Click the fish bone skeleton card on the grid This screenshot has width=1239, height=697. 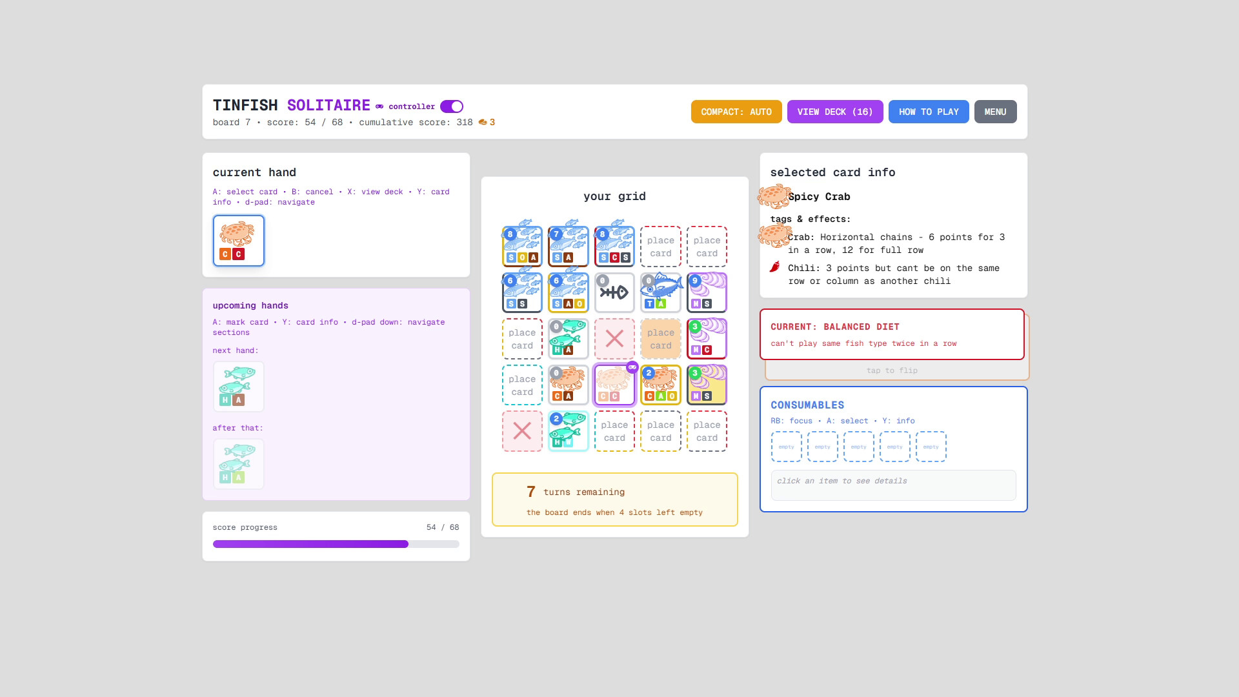[614, 292]
